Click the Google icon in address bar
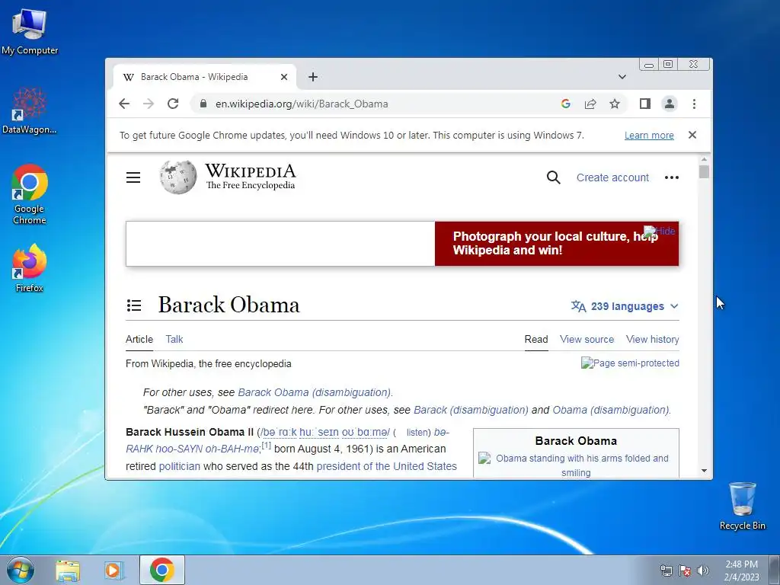 (566, 104)
